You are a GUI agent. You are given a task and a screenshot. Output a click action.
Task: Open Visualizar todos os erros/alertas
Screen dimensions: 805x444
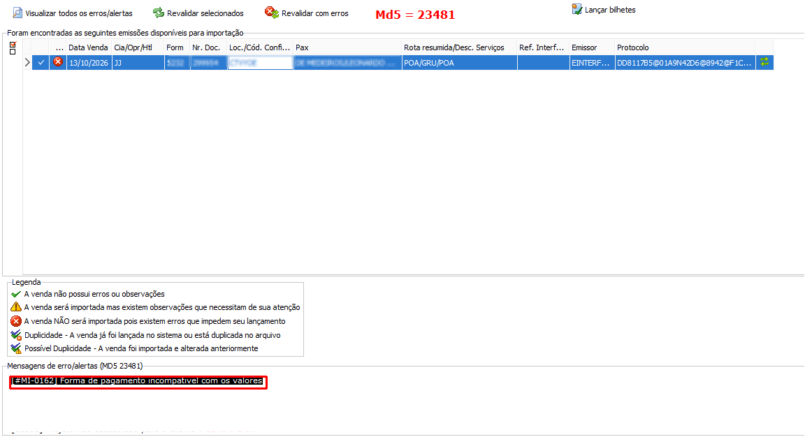[73, 13]
